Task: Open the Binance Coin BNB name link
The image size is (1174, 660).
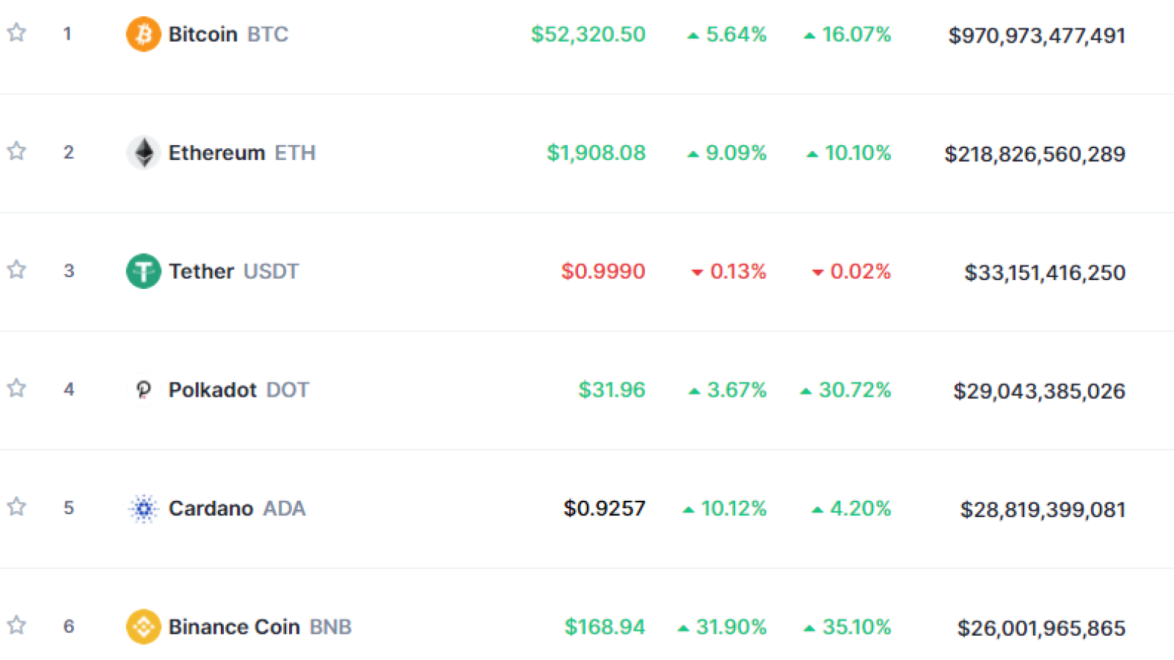Action: click(260, 627)
